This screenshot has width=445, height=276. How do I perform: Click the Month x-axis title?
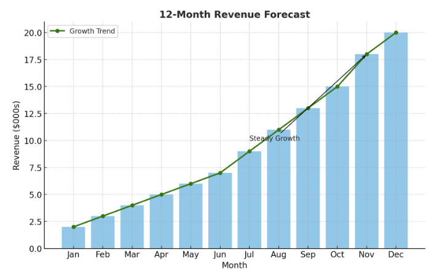tap(234, 266)
